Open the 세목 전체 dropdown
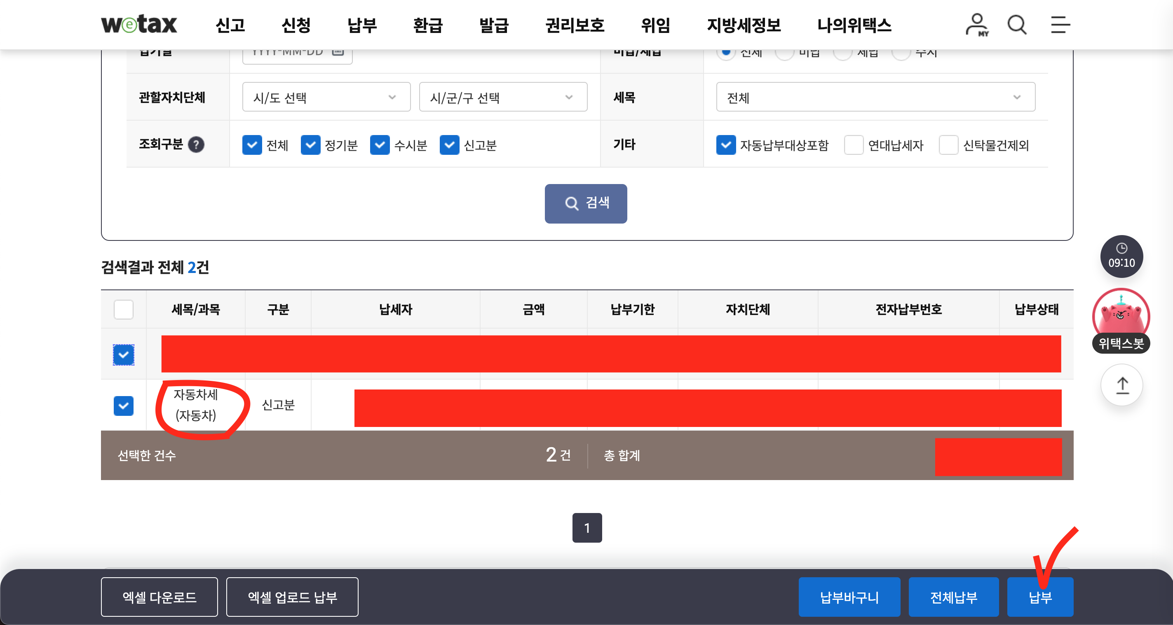Image resolution: width=1173 pixels, height=625 pixels. (875, 97)
